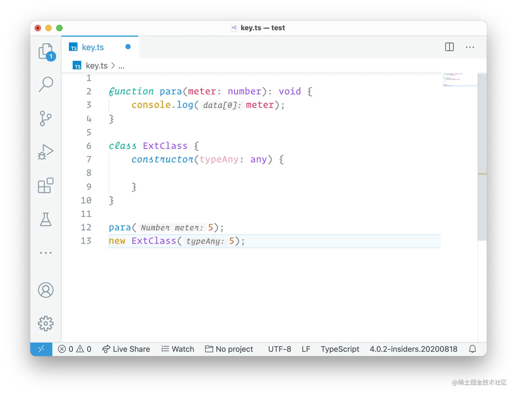Image resolution: width=517 pixels, height=396 pixels.
Task: Click the unsaved dot on key.ts tab
Action: 128,47
